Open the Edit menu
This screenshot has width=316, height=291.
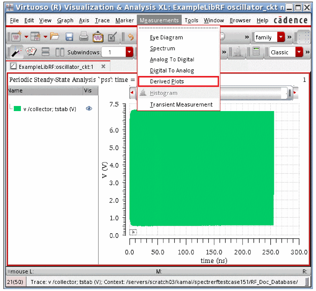point(29,20)
